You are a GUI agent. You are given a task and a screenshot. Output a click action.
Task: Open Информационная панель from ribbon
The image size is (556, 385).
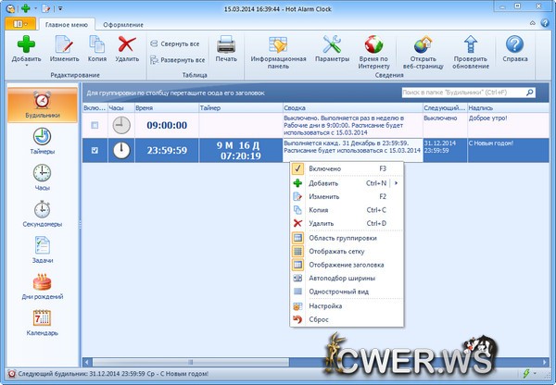[x=278, y=43]
